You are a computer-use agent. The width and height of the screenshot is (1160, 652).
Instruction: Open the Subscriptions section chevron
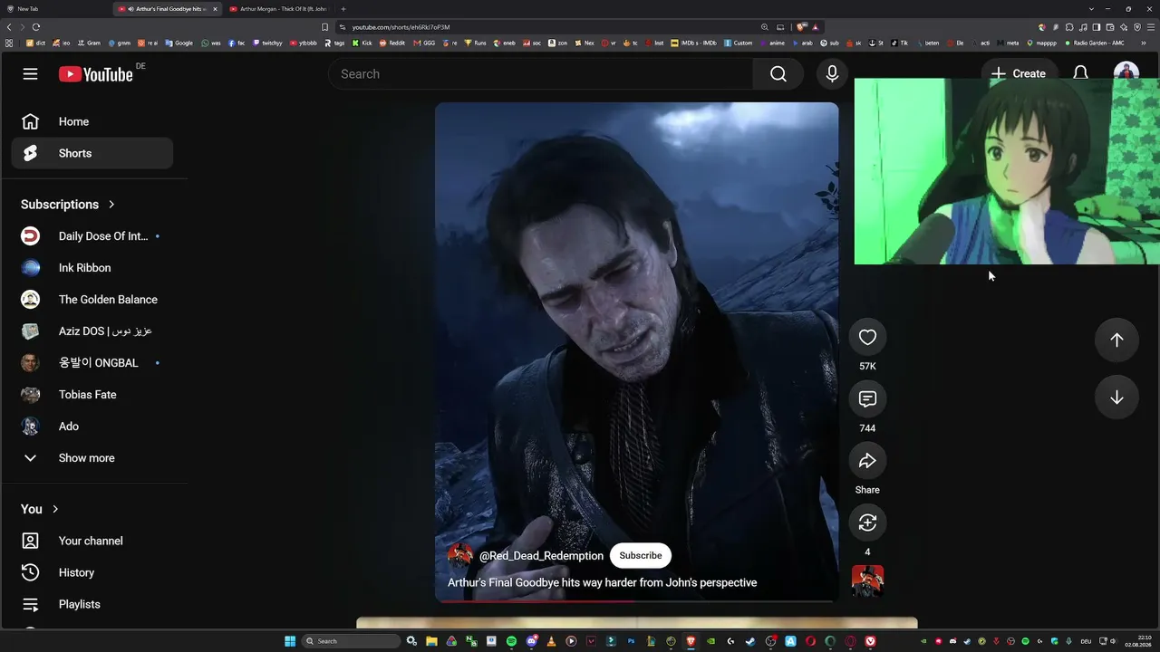click(111, 205)
